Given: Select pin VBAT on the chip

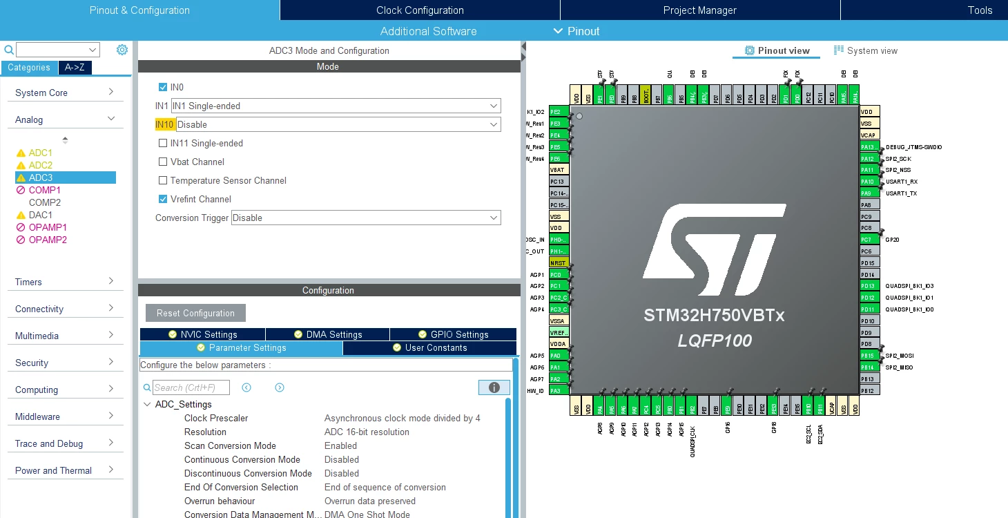Looking at the screenshot, I should coord(559,170).
